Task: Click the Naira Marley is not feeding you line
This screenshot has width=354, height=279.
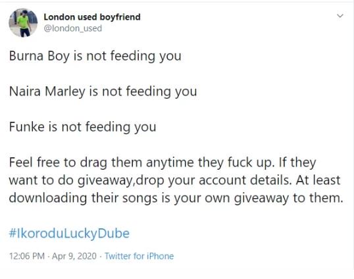Action: click(x=103, y=91)
